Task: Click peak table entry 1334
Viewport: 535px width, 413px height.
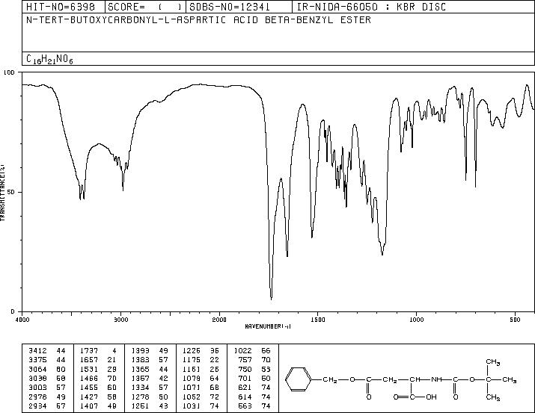Action: (140, 388)
